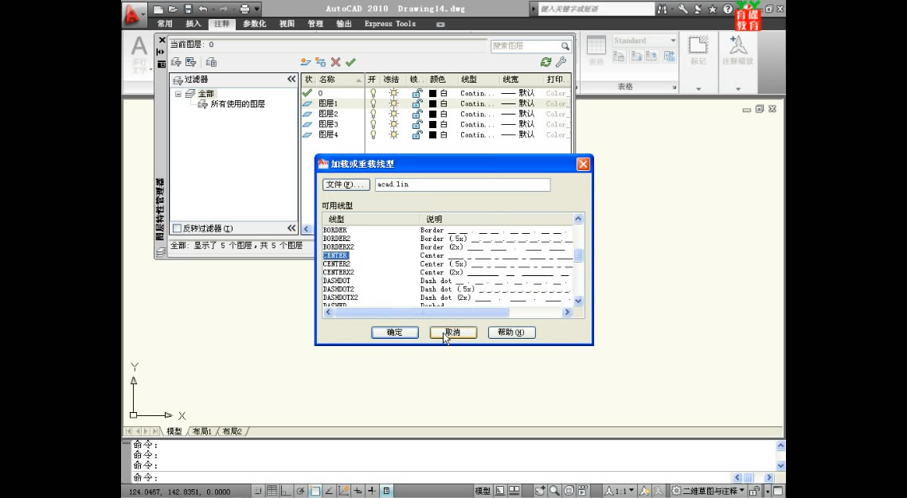
Task: Toggle the lock icon for 图层3
Action: point(417,124)
